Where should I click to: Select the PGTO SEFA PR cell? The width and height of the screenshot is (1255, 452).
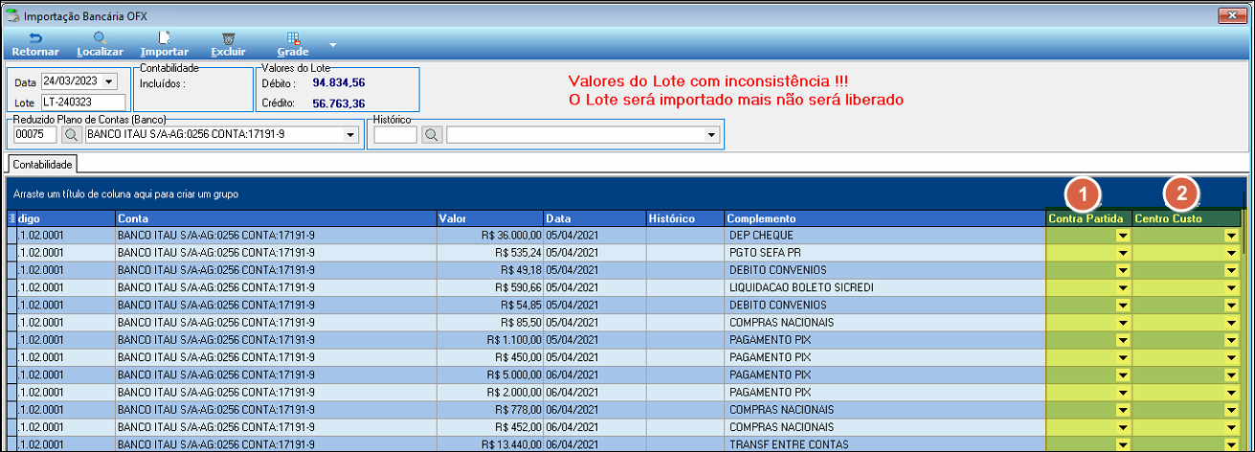click(884, 253)
